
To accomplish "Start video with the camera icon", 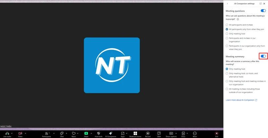I will (x=20, y=133).
